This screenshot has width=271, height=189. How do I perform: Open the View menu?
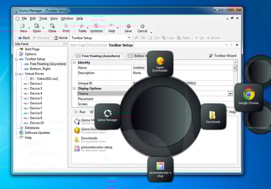(x=54, y=18)
